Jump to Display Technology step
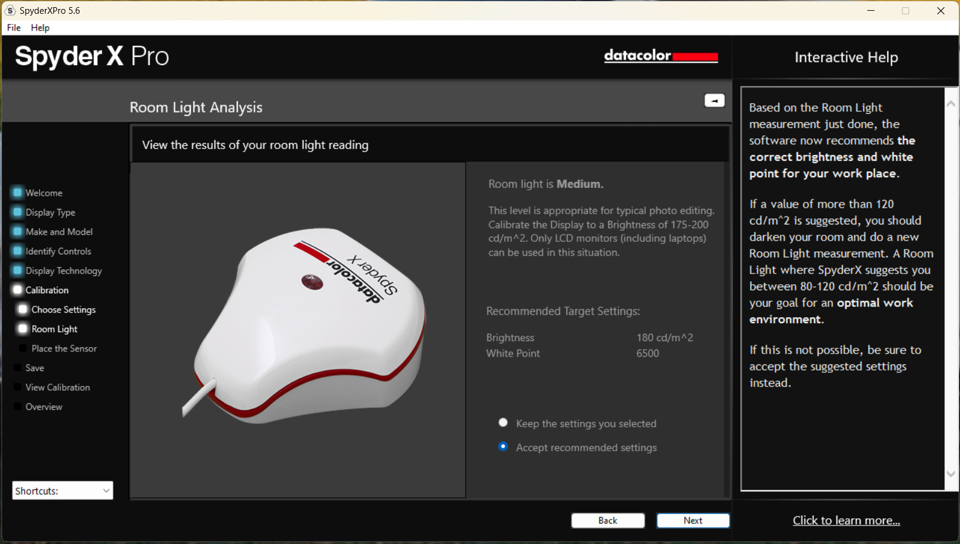Screen dimensions: 960x544 64,271
